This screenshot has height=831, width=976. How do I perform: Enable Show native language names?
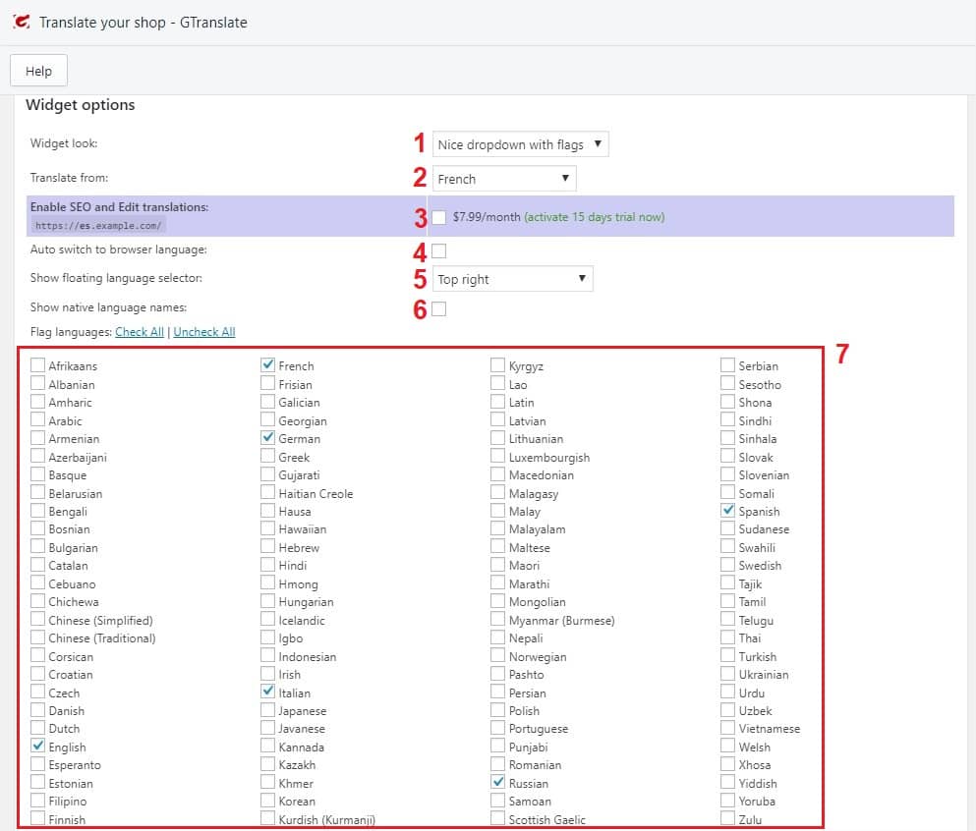pyautogui.click(x=438, y=309)
